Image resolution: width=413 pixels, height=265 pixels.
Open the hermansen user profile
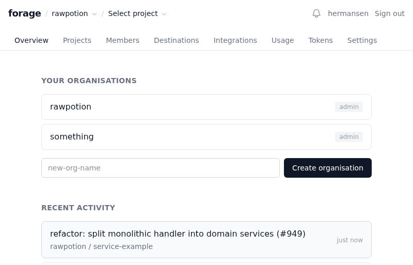(x=348, y=13)
